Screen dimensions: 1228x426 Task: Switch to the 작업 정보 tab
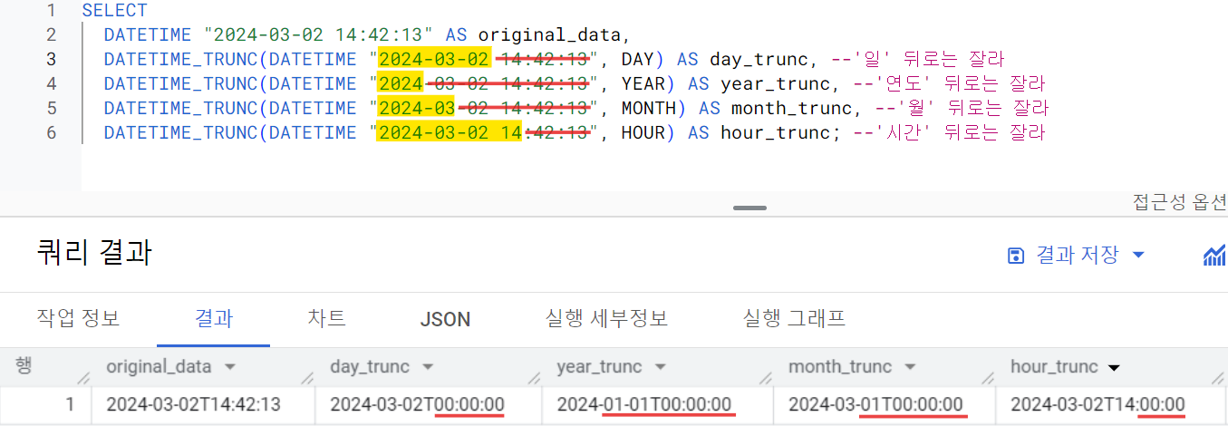(x=78, y=318)
